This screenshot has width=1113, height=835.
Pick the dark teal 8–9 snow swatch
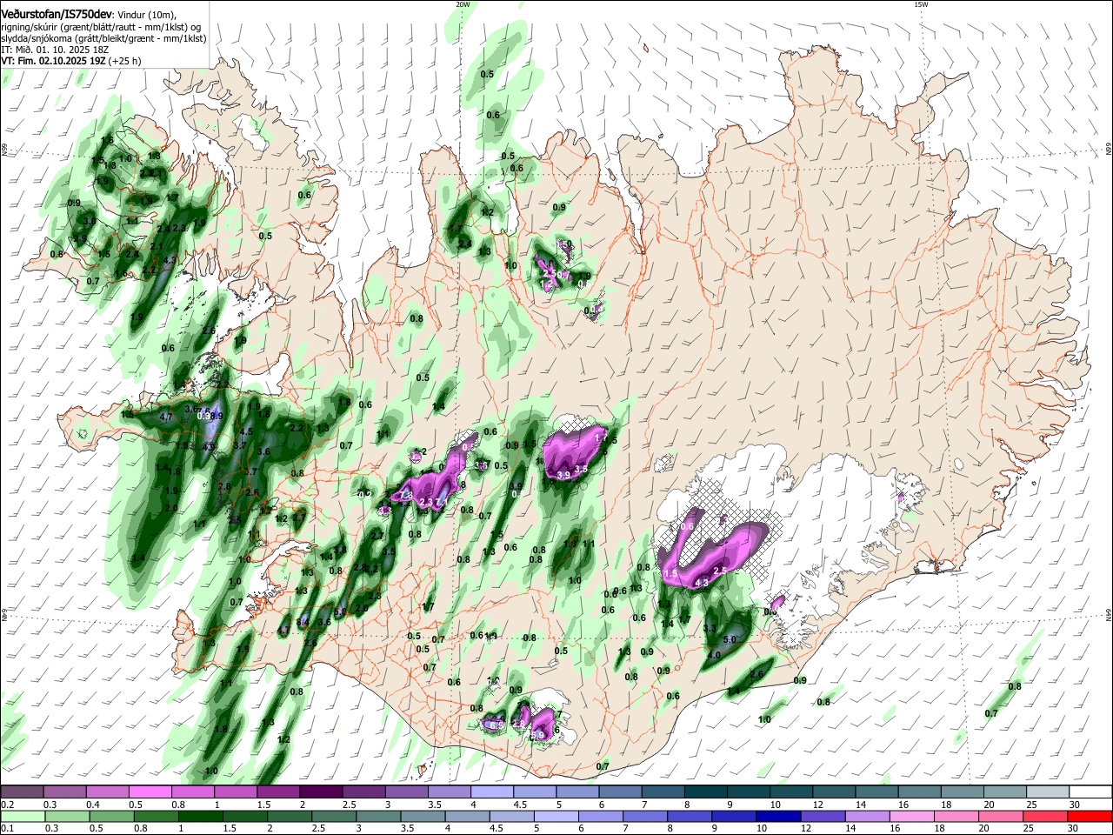point(705,792)
